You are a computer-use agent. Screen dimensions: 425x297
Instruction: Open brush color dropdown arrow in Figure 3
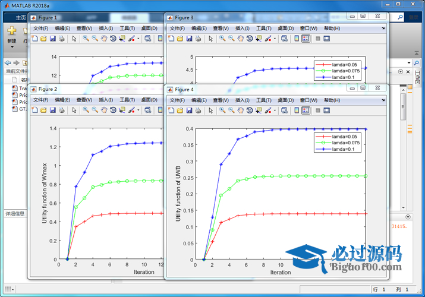[275, 39]
